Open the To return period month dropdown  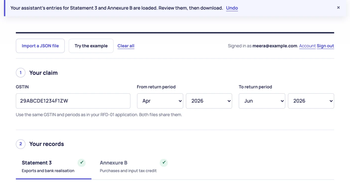pyautogui.click(x=262, y=101)
